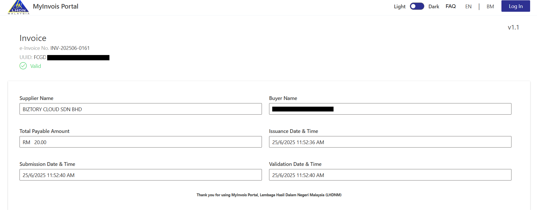Click the Buyer Name field

[390, 109]
